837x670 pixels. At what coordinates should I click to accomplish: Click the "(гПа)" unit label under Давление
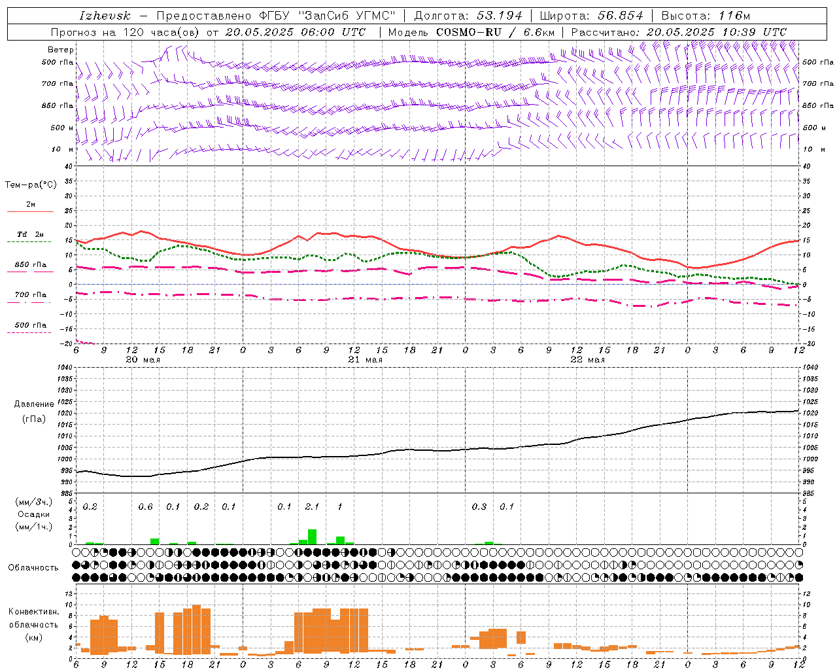click(33, 419)
